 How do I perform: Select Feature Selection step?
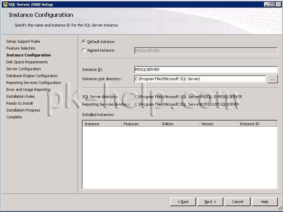(x=21, y=48)
